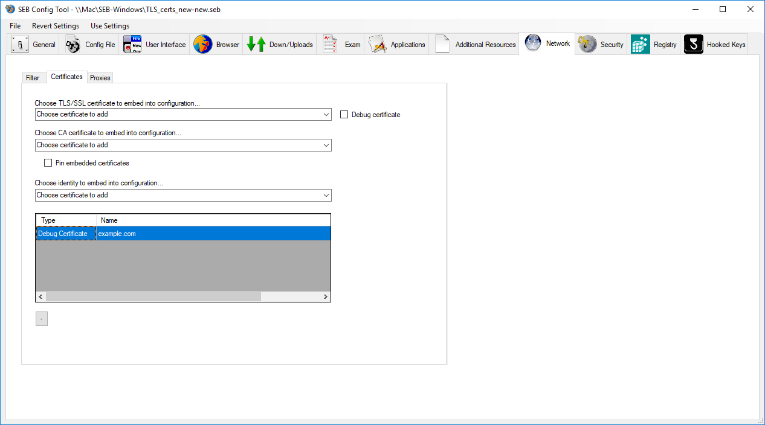Image resolution: width=765 pixels, height=425 pixels.
Task: Click the Exam checklist icon
Action: pos(330,45)
